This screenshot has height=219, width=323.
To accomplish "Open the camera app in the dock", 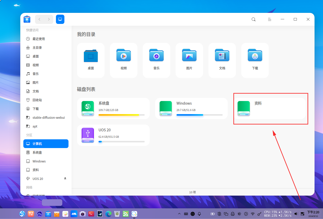I will [83, 214].
